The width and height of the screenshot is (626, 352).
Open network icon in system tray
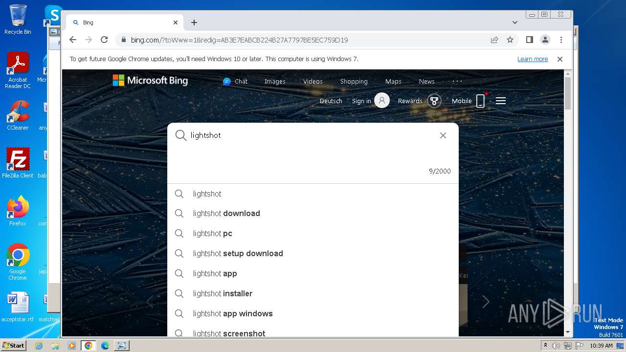568,346
